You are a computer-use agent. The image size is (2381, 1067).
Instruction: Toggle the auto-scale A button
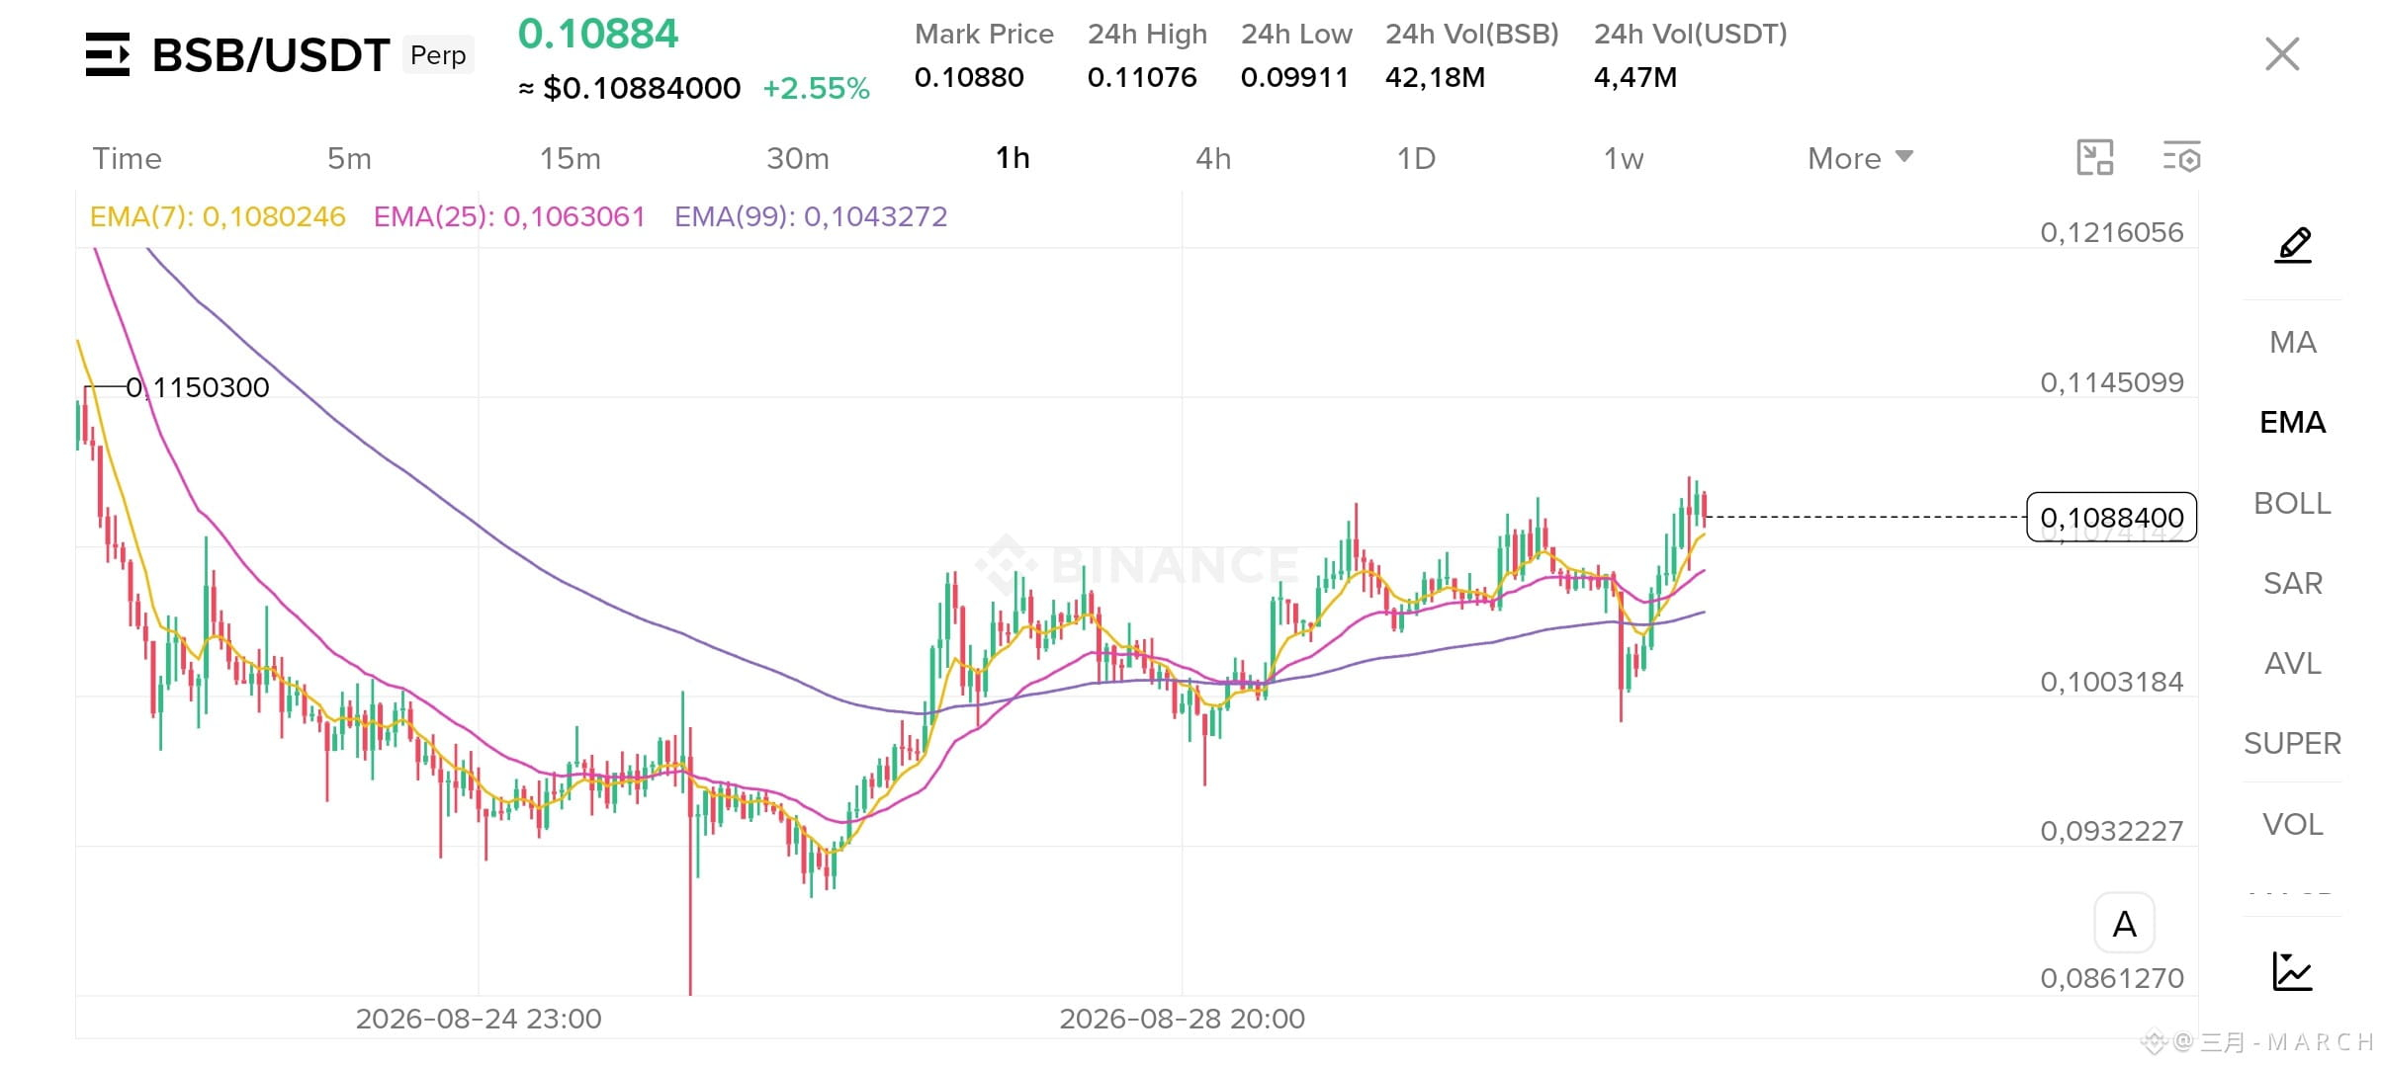pos(2124,924)
